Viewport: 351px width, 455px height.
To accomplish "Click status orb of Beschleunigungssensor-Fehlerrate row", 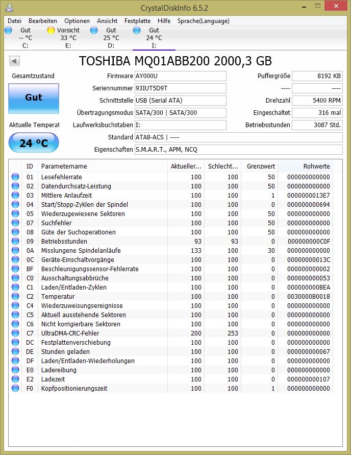I will 15,269.
